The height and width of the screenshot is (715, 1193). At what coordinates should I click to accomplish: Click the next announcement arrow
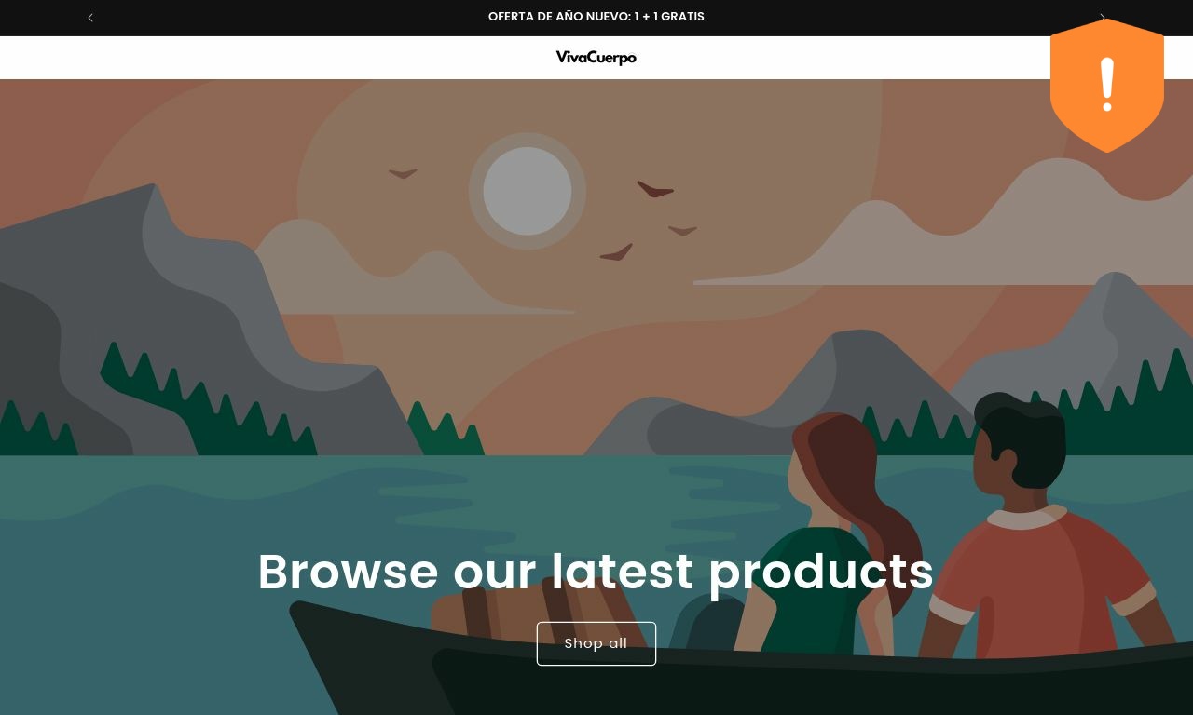click(x=1103, y=18)
